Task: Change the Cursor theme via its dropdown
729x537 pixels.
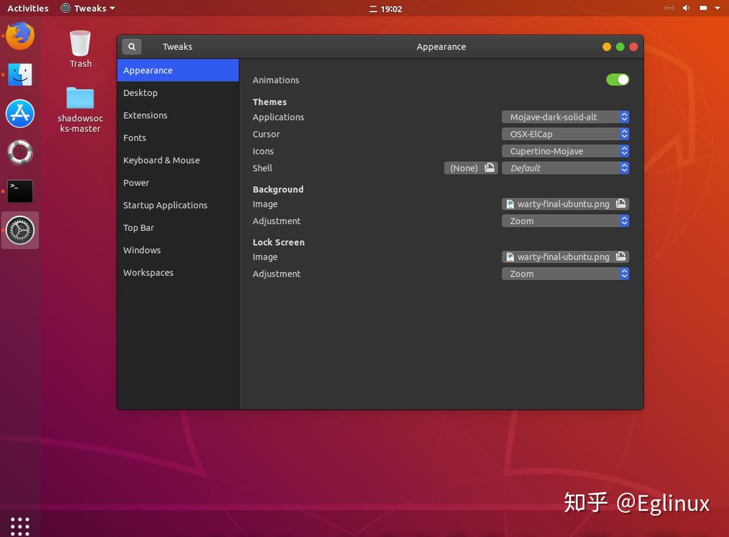Action: 565,134
